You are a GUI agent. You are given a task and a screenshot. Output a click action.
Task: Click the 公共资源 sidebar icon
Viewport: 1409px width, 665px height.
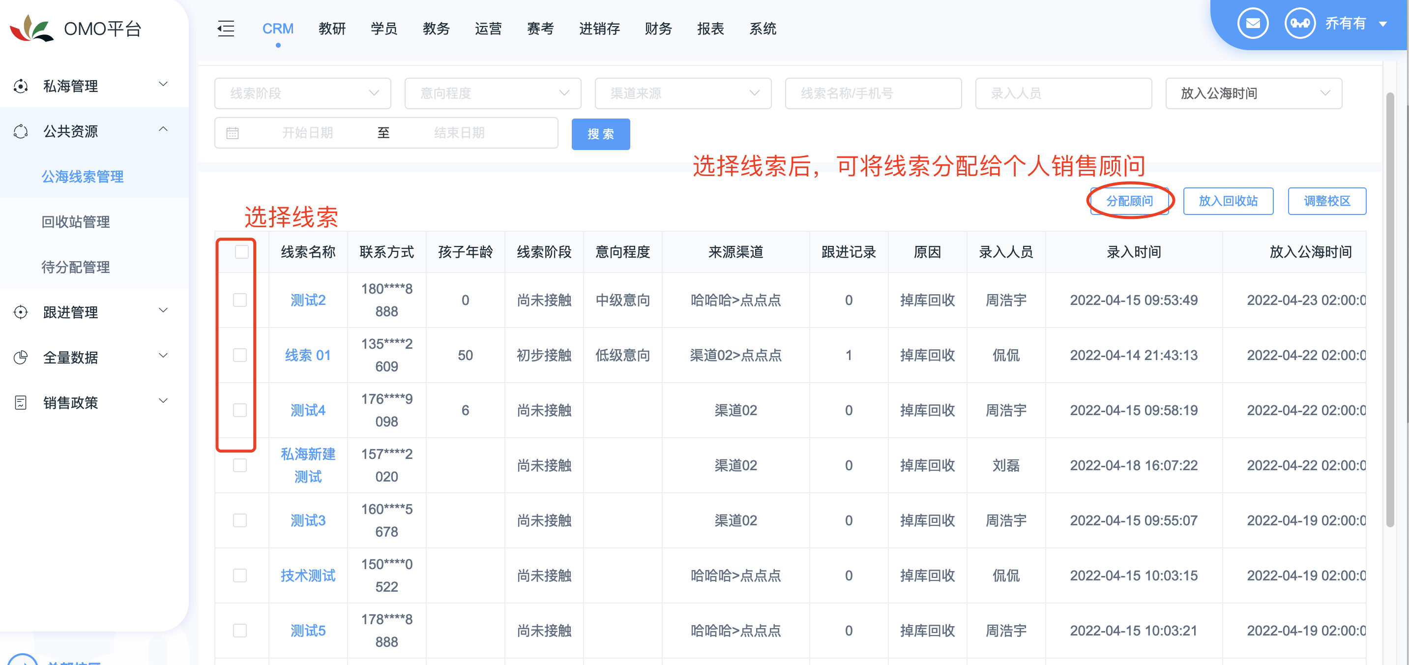pyautogui.click(x=21, y=131)
